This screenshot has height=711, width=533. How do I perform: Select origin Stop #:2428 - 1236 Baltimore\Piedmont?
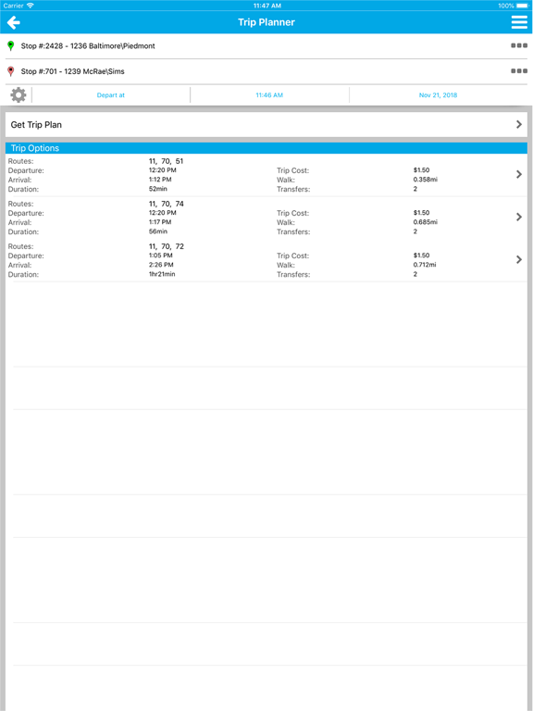point(88,45)
